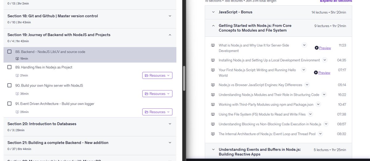The width and height of the screenshot is (370, 161).
Task: Expand description of 'What is Node.js and Why Use It'
Action: tap(304, 45)
